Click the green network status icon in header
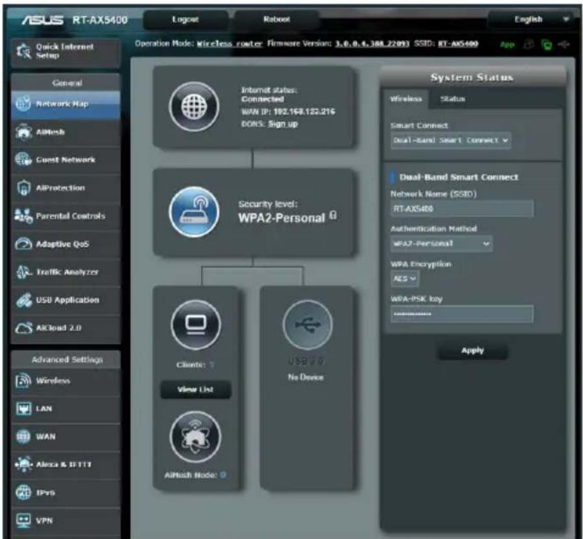This screenshot has height=539, width=583. [x=547, y=45]
